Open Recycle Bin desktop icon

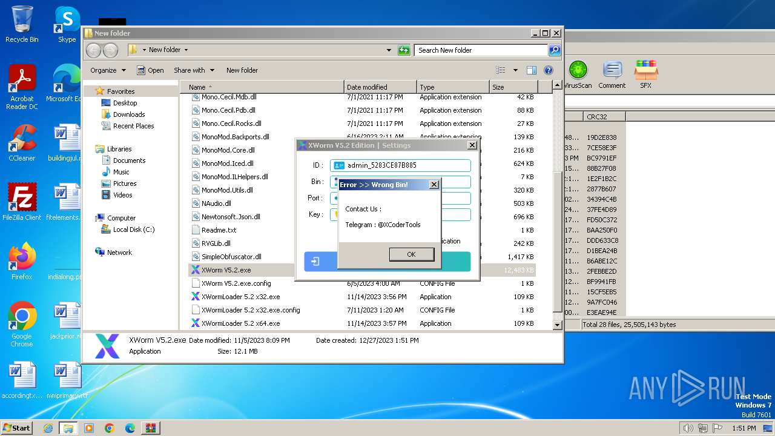click(22, 24)
